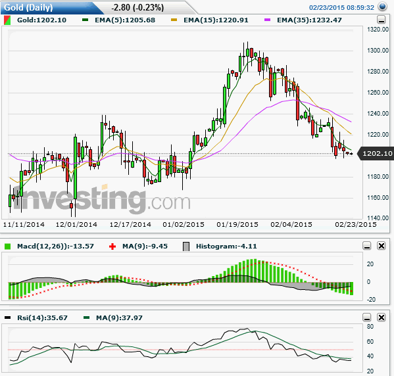Click the 1202.10 current price label
Screen dimensions: 394x376
click(377, 153)
